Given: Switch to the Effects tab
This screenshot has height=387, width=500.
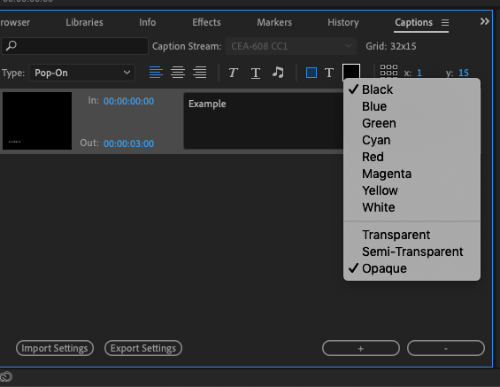Looking at the screenshot, I should [x=206, y=22].
